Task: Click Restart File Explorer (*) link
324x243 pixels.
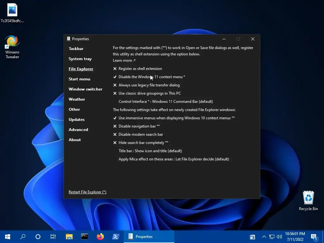Action: point(88,192)
